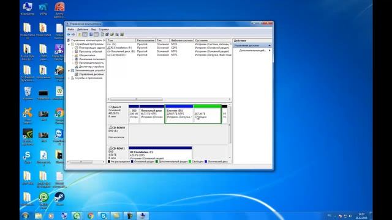Click the Forward arrow in the toolbar
The width and height of the screenshot is (392, 220).
73,34
